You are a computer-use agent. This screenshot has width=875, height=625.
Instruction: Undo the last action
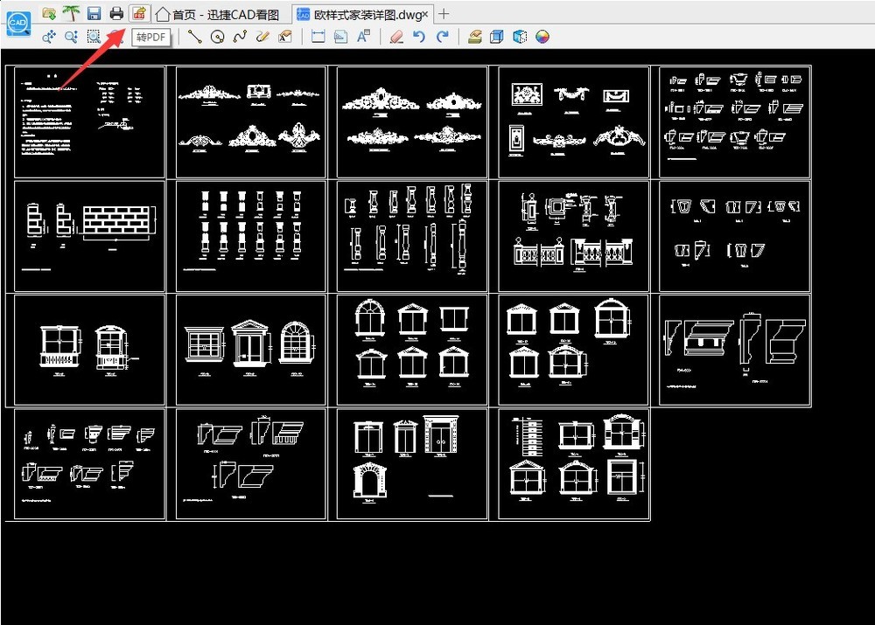(419, 37)
